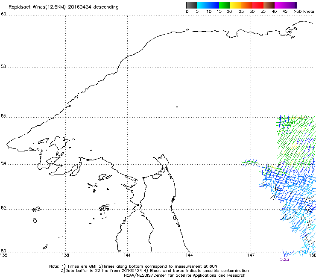Screen dimensions: 316x278
Task: Click the small isolated island dot in the open sea north of 56N
Action: 177,107
